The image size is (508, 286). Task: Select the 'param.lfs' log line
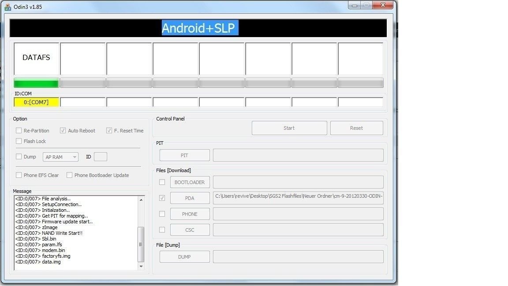tap(38, 245)
